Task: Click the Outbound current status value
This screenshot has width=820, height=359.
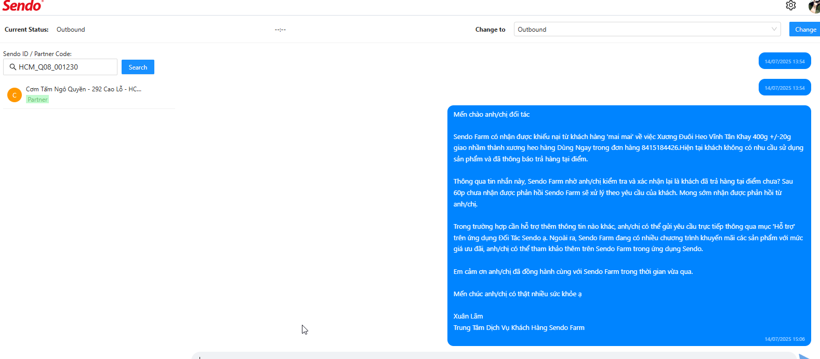Action: [x=71, y=30]
